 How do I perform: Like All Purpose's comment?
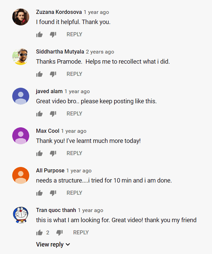point(39,193)
